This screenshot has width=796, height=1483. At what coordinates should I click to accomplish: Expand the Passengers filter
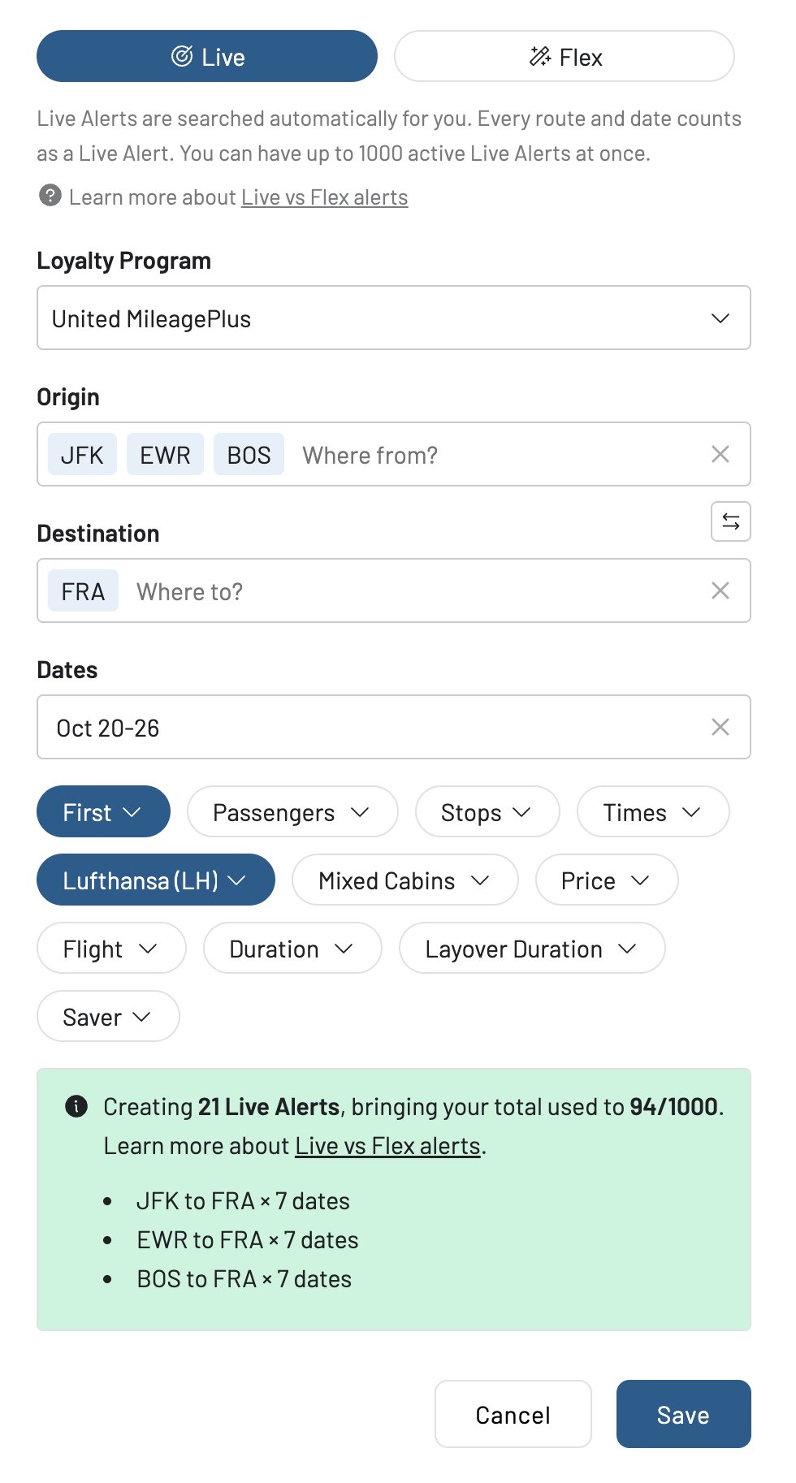(292, 812)
